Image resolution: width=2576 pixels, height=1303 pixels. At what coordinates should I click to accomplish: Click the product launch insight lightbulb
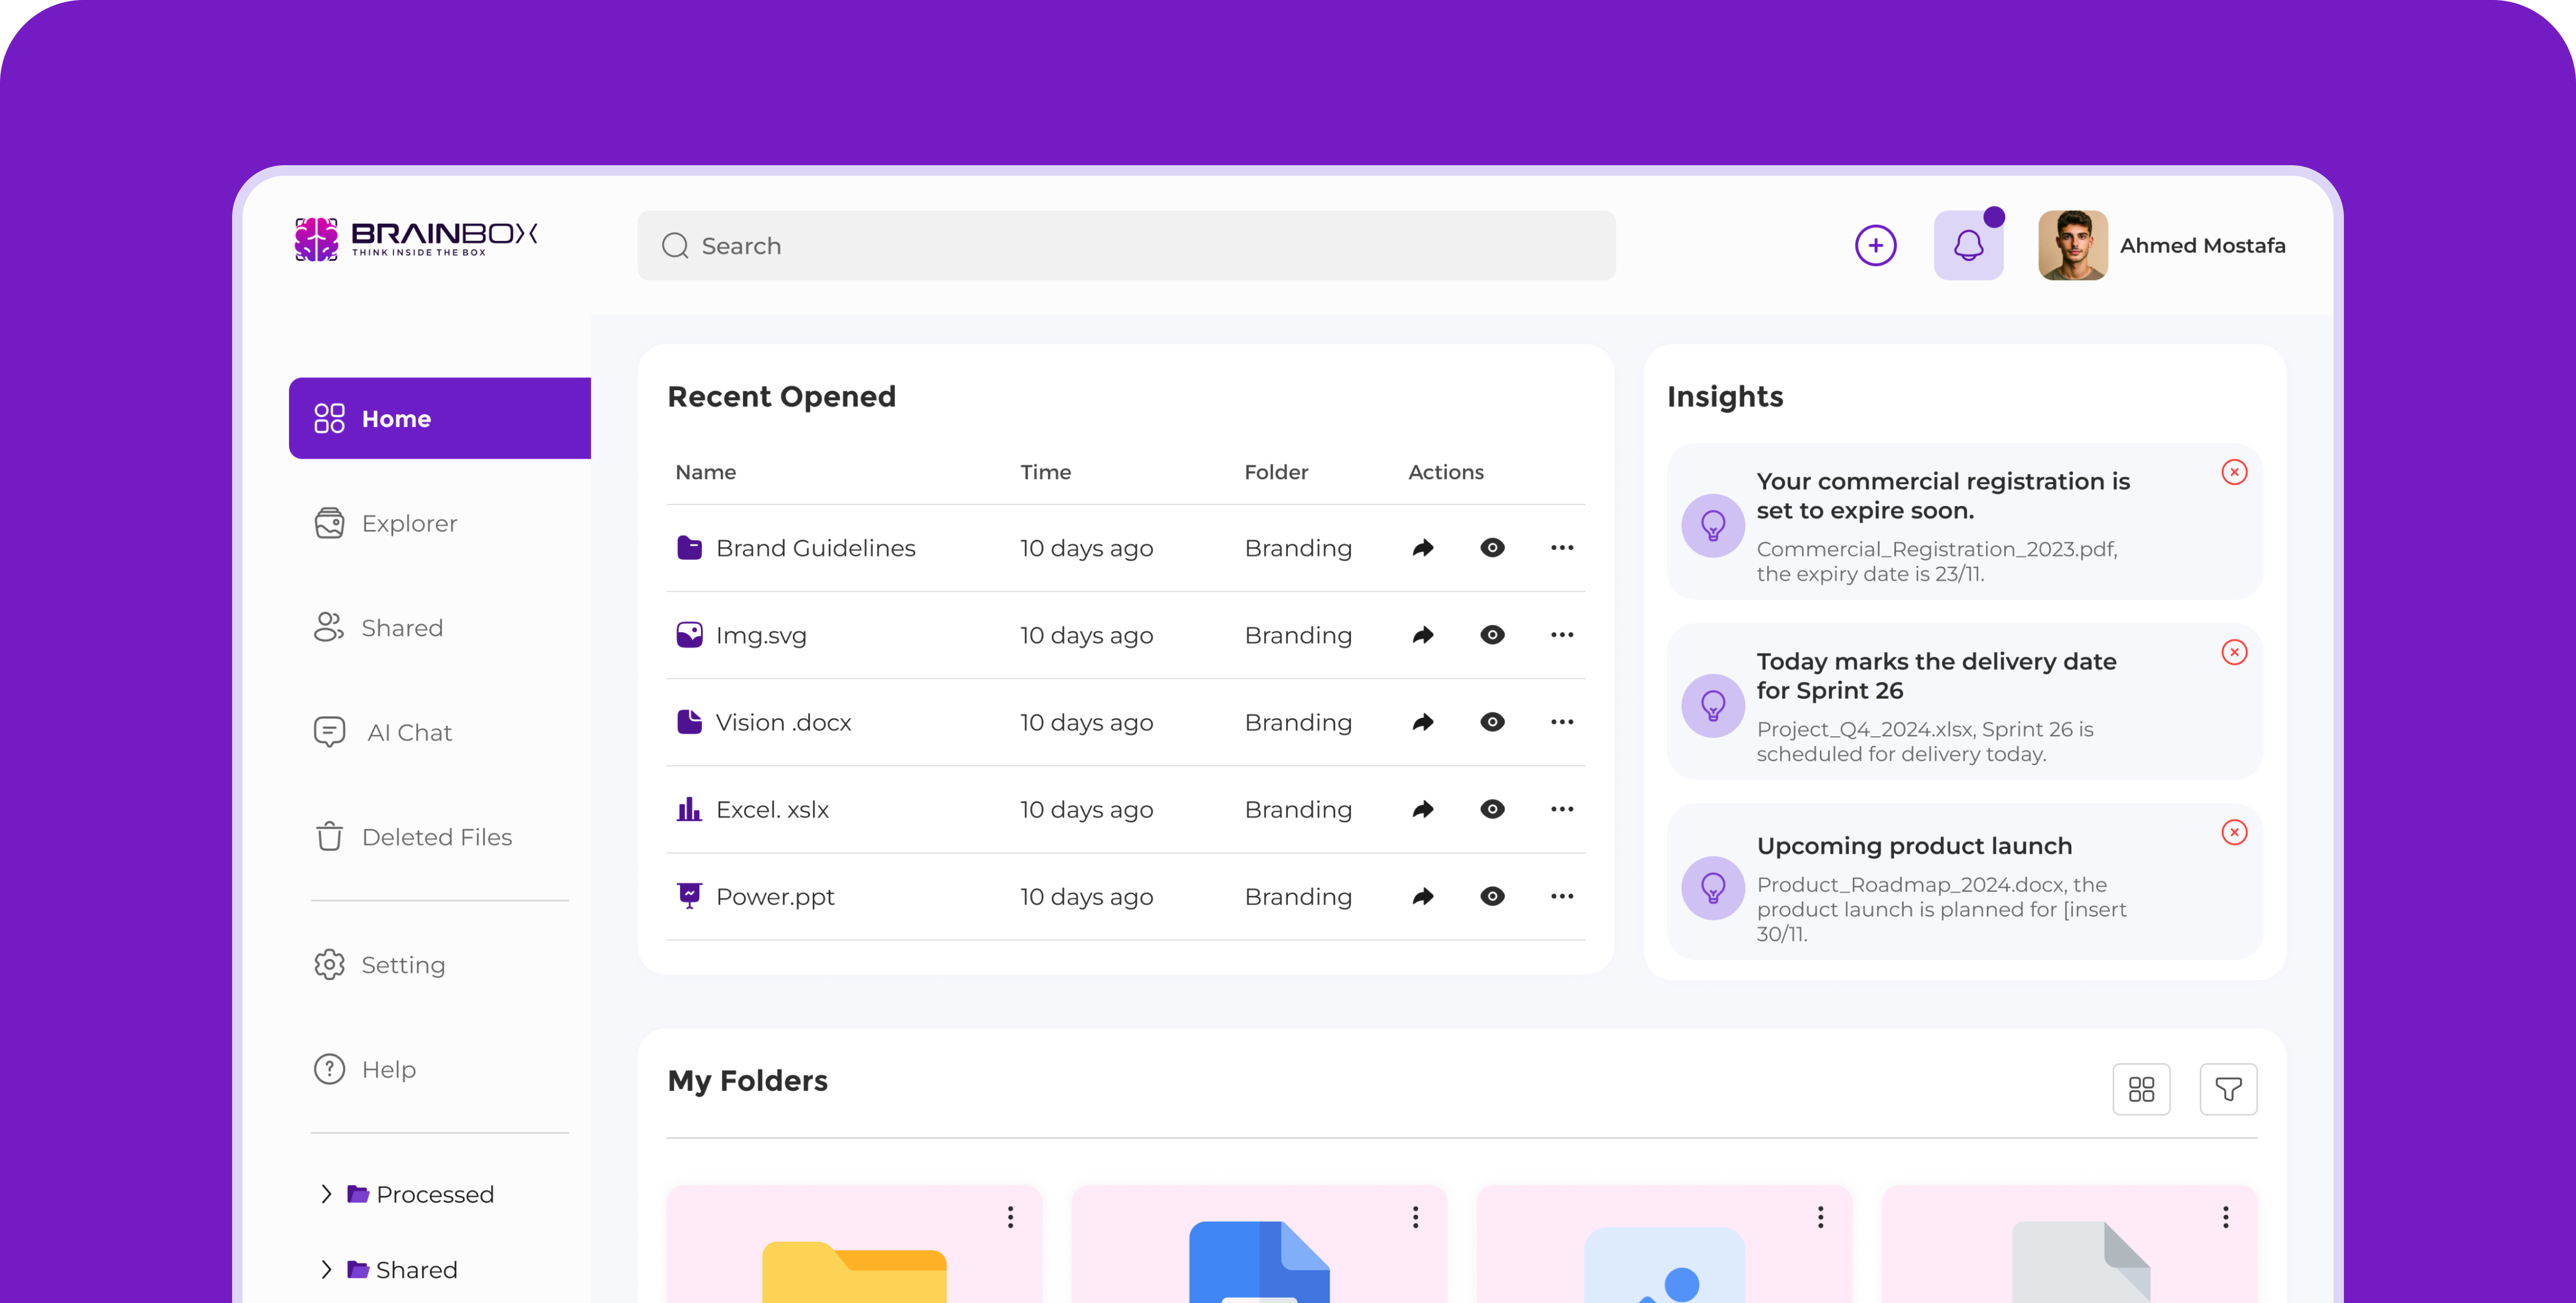[1713, 887]
